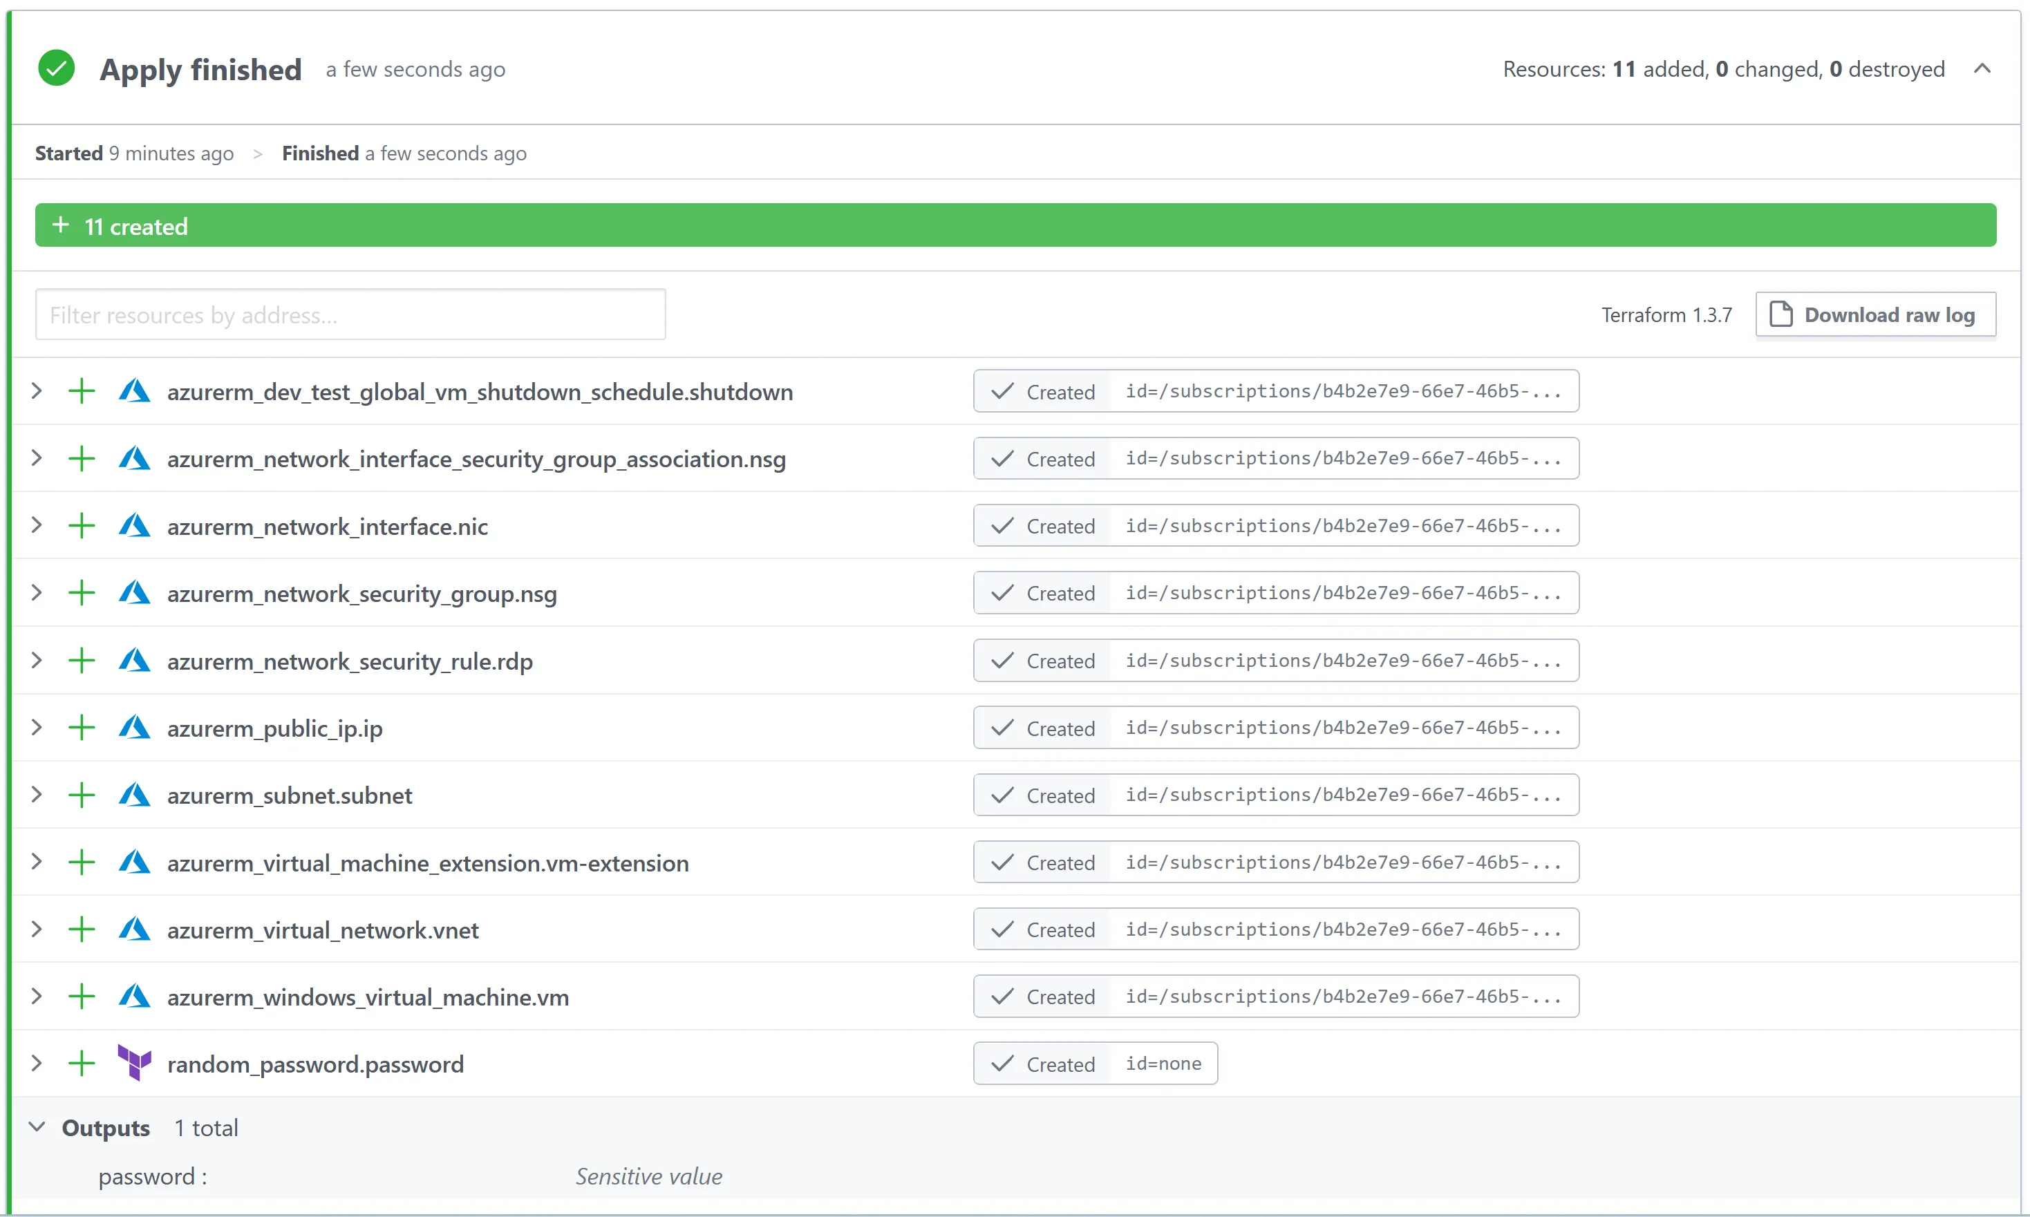Collapse the Apply finished section with top-right chevron
This screenshot has height=1217, width=2030.
point(1983,69)
